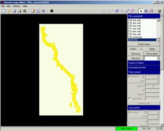The width and height of the screenshot is (164, 131).
Task: Collapse the File commands panel header
Action: click(x=144, y=16)
